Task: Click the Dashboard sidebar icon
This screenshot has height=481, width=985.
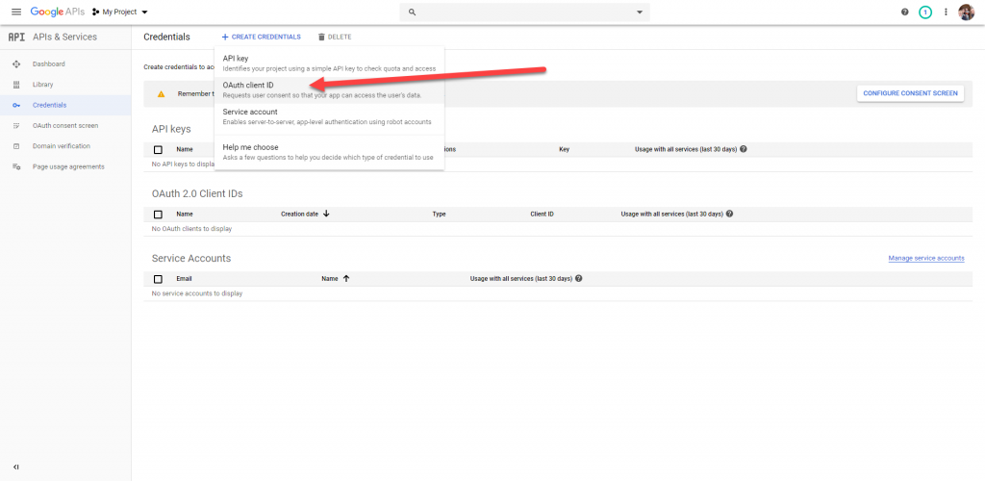Action: [x=17, y=64]
